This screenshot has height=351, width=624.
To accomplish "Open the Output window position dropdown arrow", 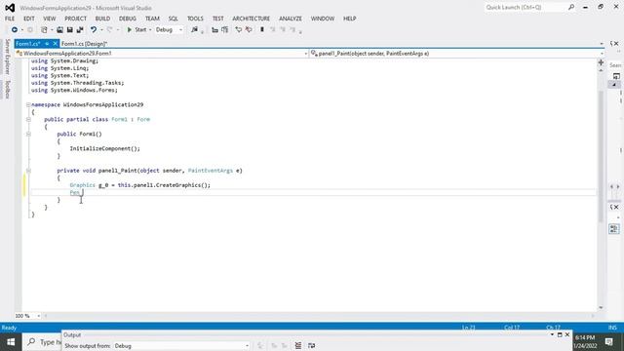I will [x=552, y=334].
